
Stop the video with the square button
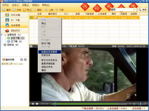click(37, 104)
